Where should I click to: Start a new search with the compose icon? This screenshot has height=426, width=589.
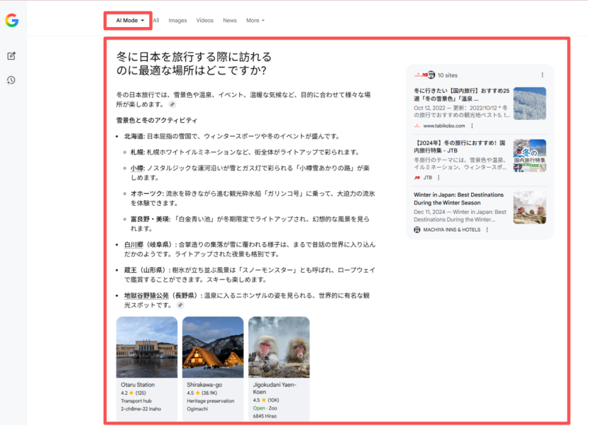[11, 56]
